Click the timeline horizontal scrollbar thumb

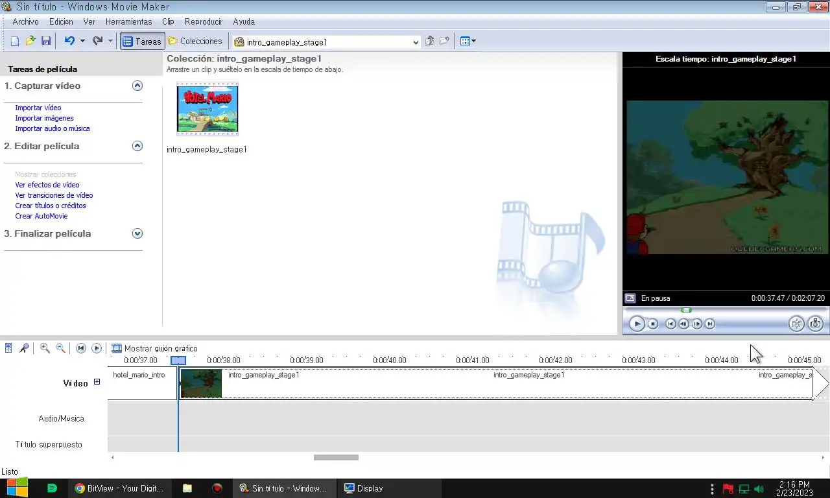[336, 457]
